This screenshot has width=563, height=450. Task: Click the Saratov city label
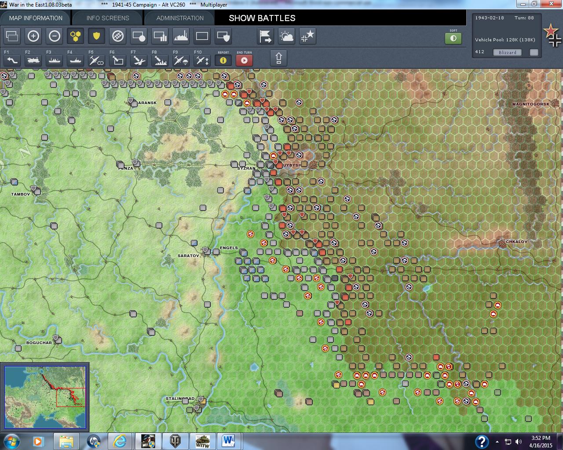pyautogui.click(x=188, y=255)
